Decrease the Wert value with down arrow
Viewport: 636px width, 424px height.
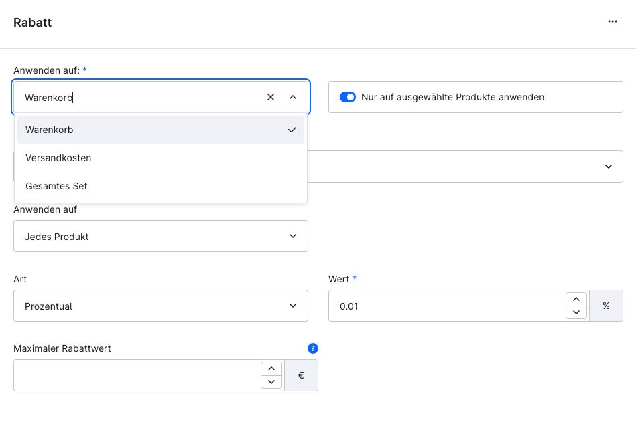576,312
